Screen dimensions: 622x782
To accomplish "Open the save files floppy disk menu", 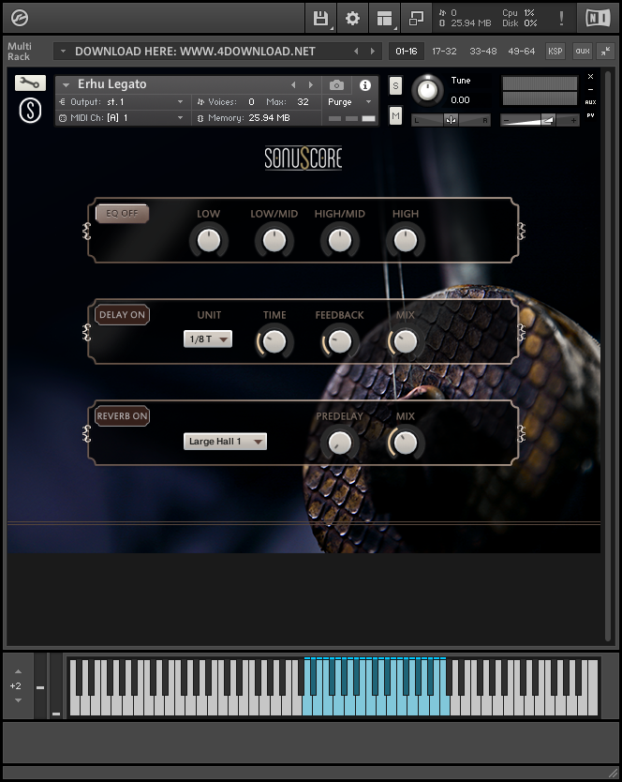I will click(320, 19).
